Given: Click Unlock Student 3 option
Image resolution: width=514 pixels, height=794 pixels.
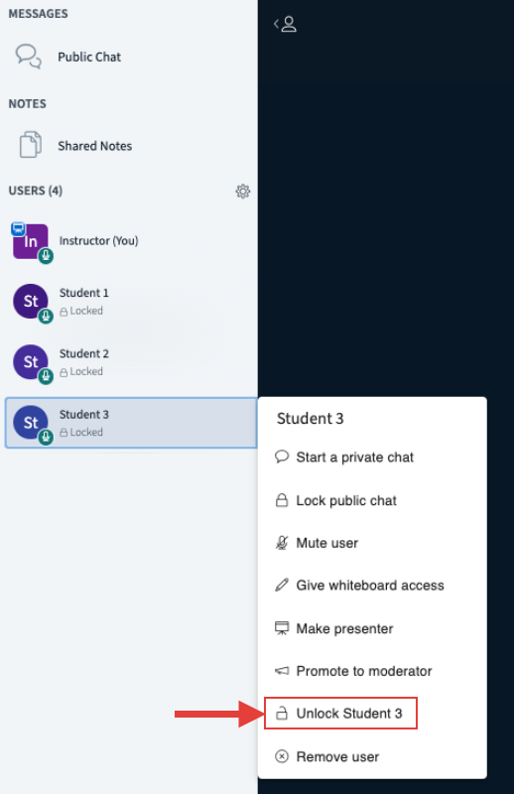Looking at the screenshot, I should (x=340, y=713).
